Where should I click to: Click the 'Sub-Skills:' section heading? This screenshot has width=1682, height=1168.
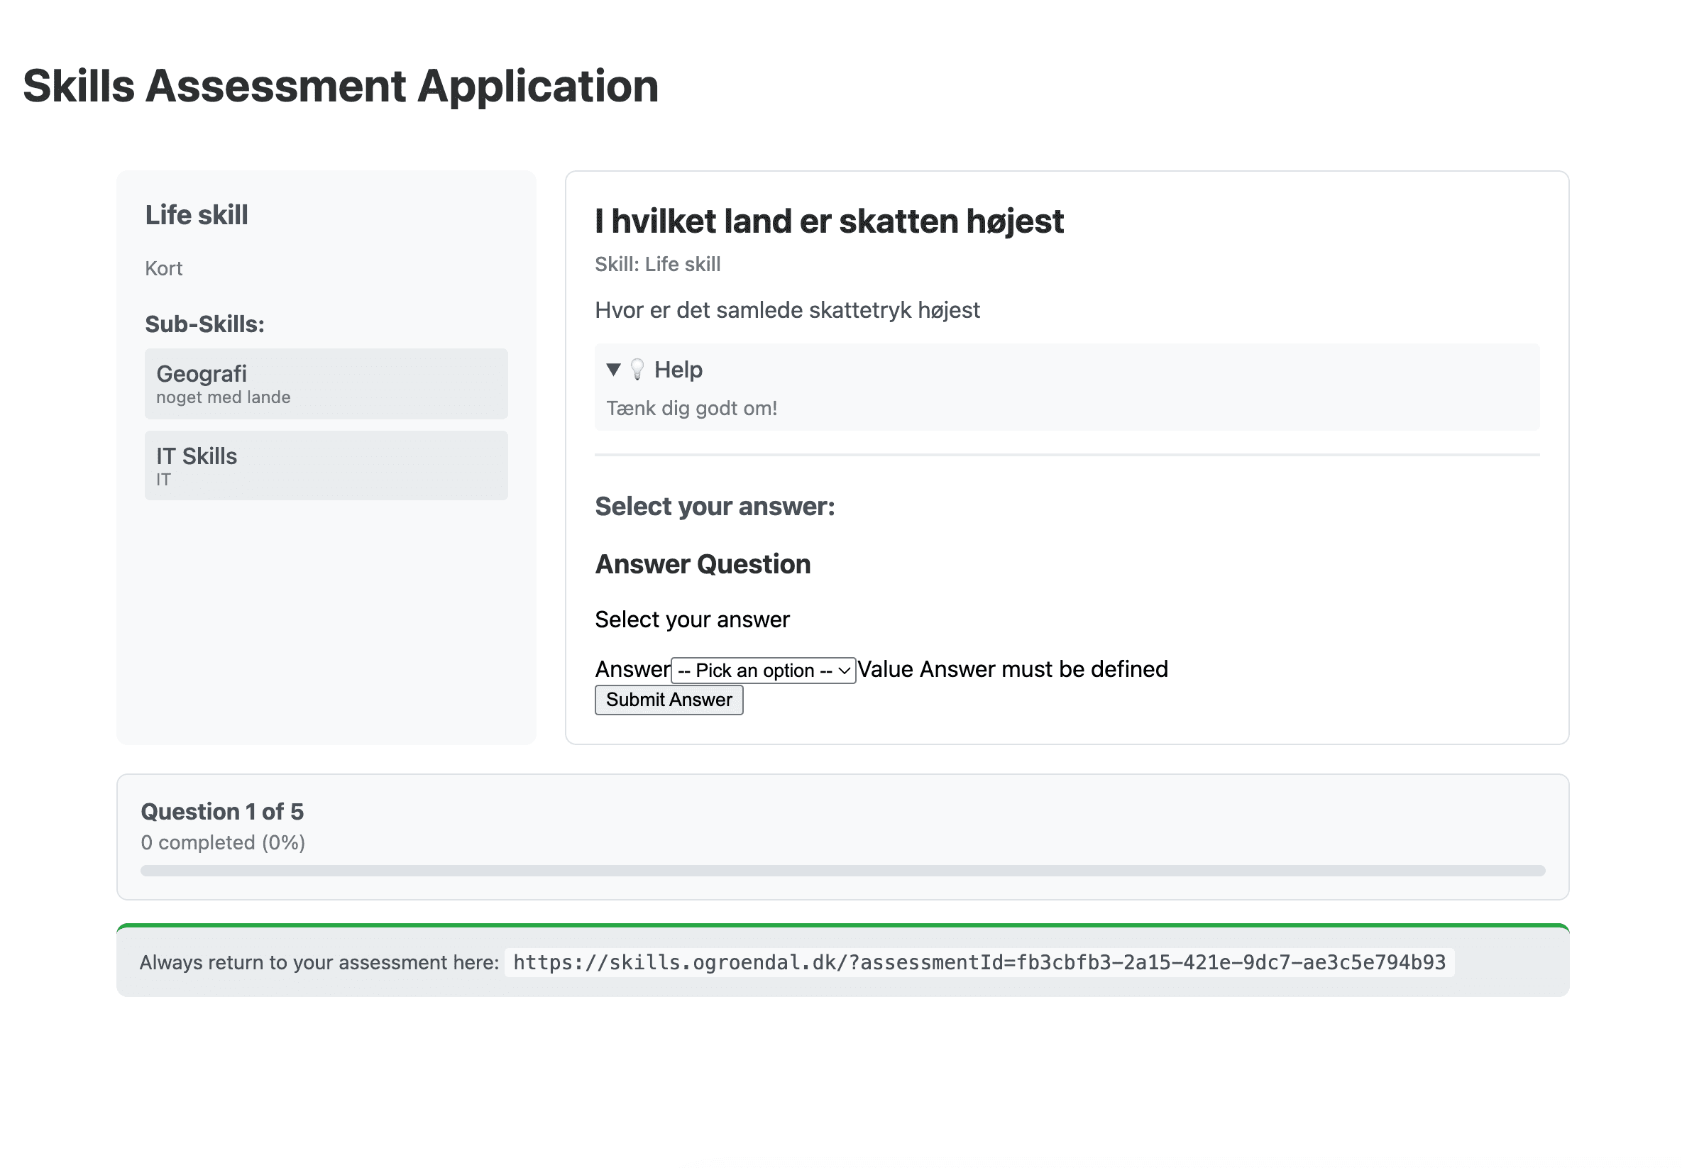click(x=204, y=324)
